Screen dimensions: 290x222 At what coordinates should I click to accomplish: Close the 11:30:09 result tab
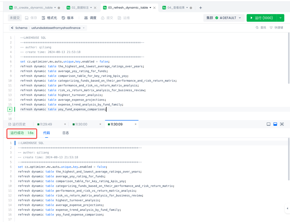click(x=136, y=124)
